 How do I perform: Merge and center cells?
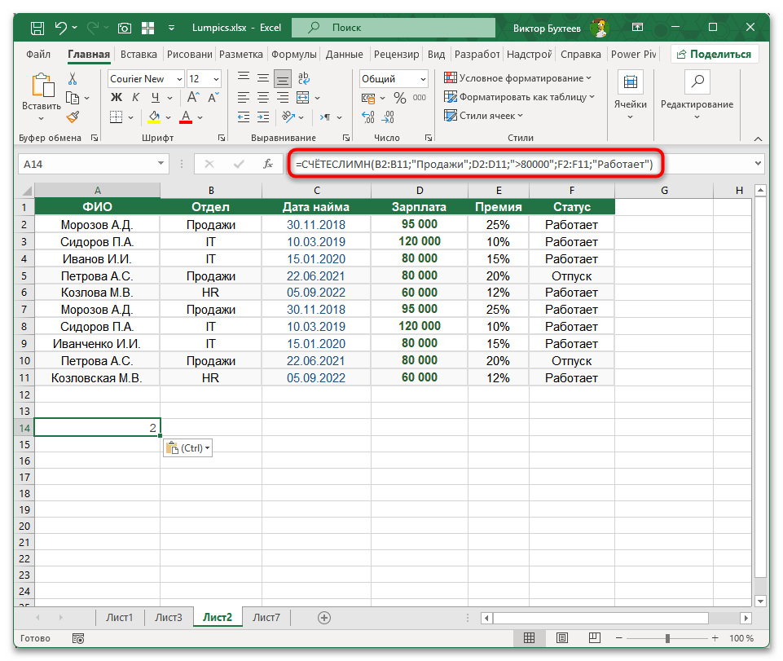point(303,98)
